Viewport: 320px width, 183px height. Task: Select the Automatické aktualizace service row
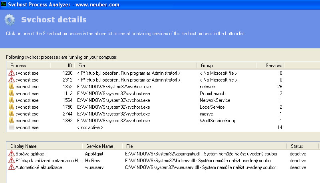(x=163, y=167)
